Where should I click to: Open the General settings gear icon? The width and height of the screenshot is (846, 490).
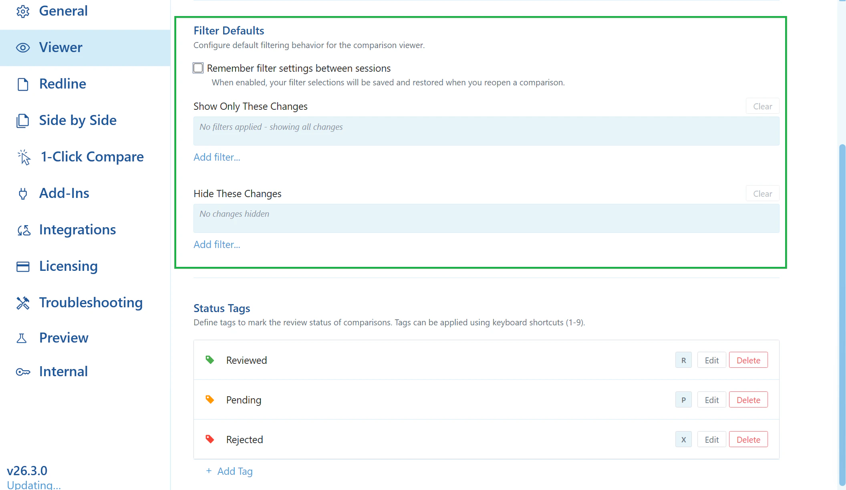click(23, 11)
